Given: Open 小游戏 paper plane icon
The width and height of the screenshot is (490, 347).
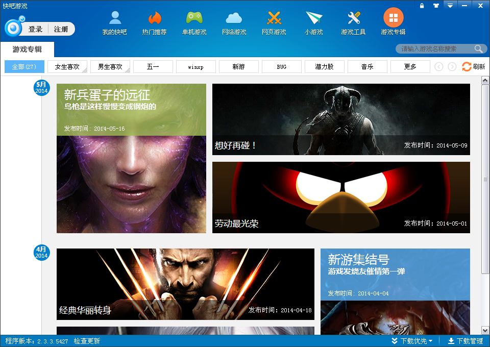Looking at the screenshot, I should [314, 18].
